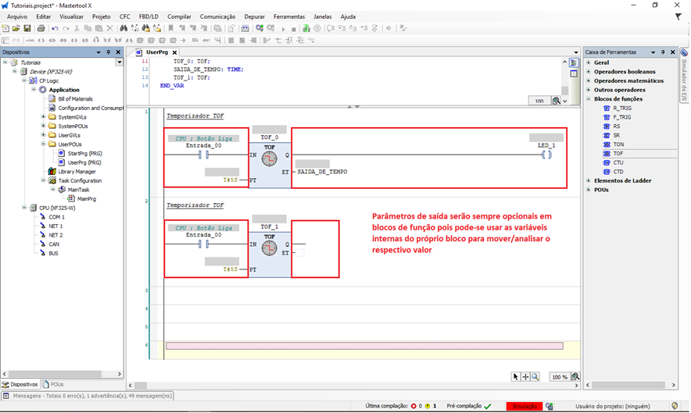The width and height of the screenshot is (691, 413).
Task: Toggle auto-hide pin on Caixa de Ferramentas
Action: pos(664,52)
